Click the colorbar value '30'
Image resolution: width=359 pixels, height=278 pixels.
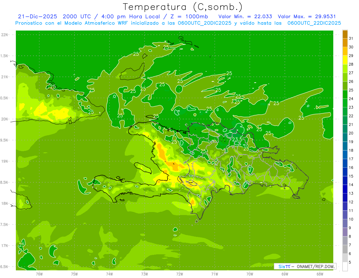351,47
